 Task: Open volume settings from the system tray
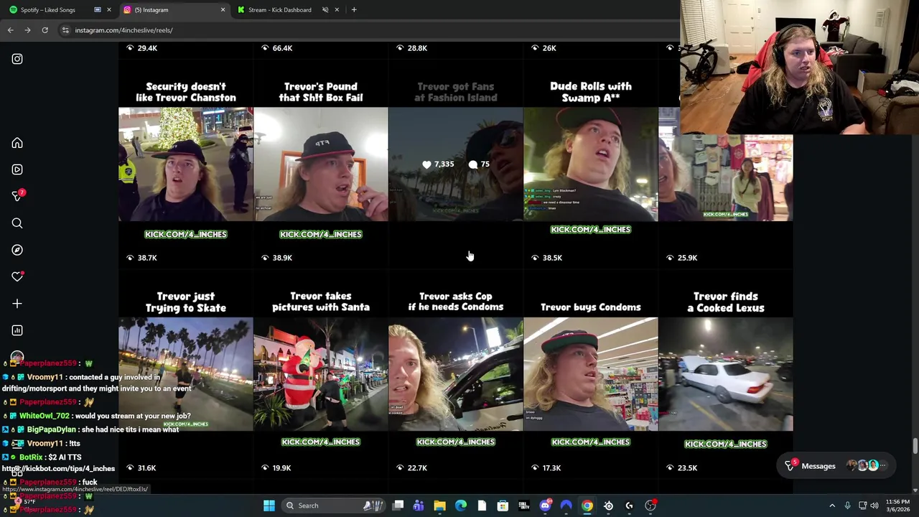tap(874, 506)
